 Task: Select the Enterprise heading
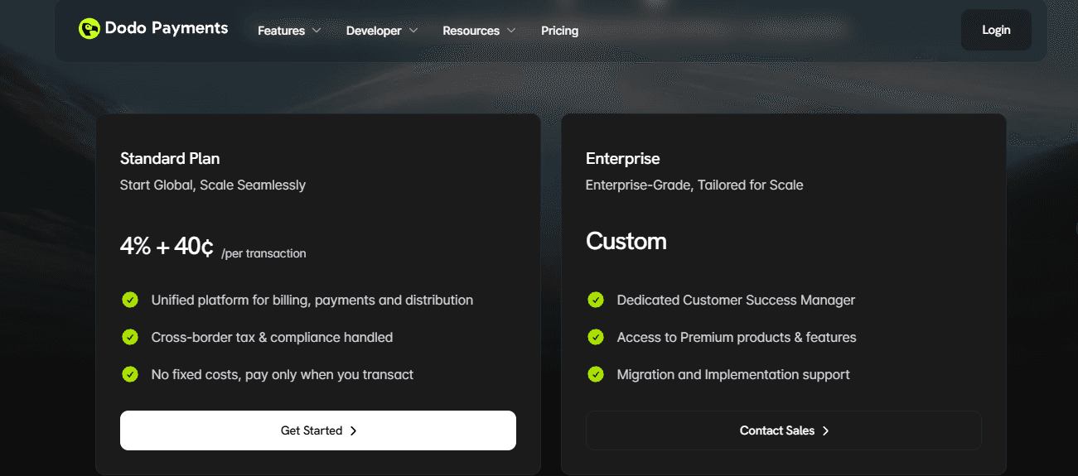click(x=623, y=158)
